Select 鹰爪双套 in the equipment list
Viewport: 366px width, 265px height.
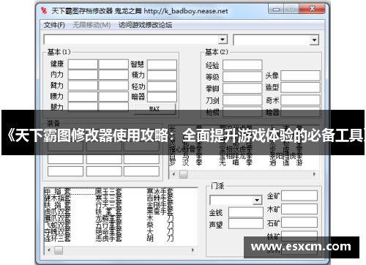[x=57, y=217]
